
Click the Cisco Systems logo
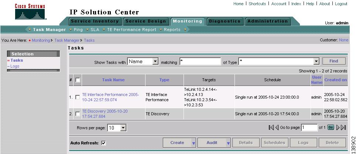[30, 12]
